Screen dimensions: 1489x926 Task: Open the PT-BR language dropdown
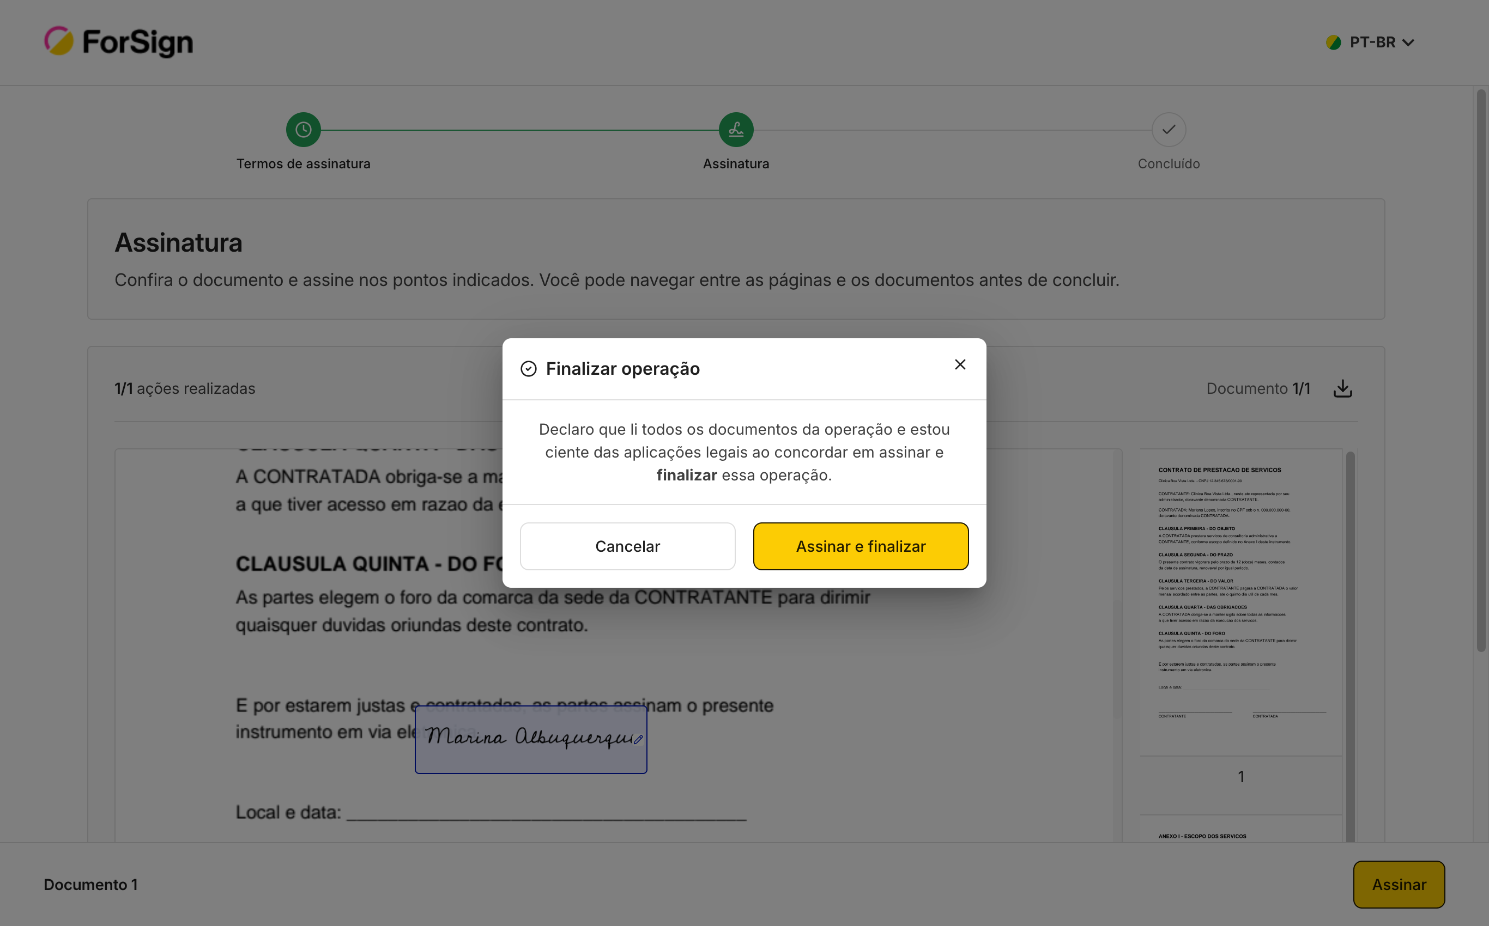(1370, 42)
